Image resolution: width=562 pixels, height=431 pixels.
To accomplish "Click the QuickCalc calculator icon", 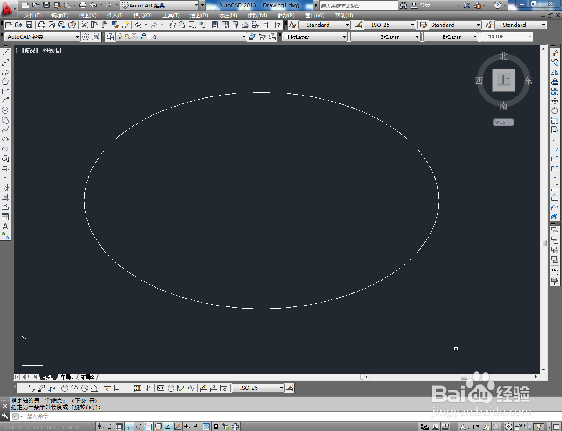I will point(266,25).
